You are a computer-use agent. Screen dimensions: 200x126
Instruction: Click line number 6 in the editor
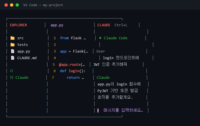pyautogui.click(x=55, y=71)
